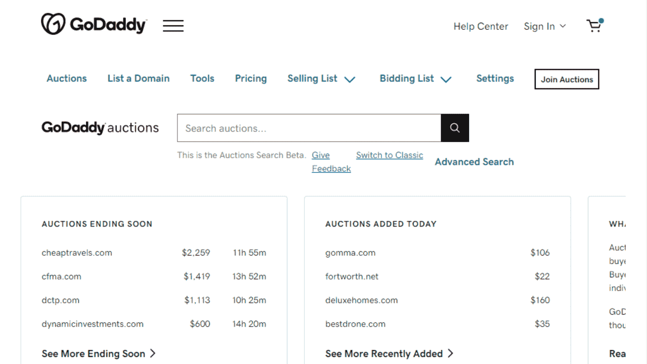Click the $106 price for gomma.com

[x=540, y=253]
